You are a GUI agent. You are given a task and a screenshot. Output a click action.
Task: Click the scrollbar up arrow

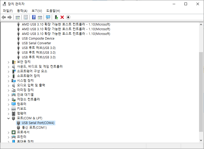201,24
